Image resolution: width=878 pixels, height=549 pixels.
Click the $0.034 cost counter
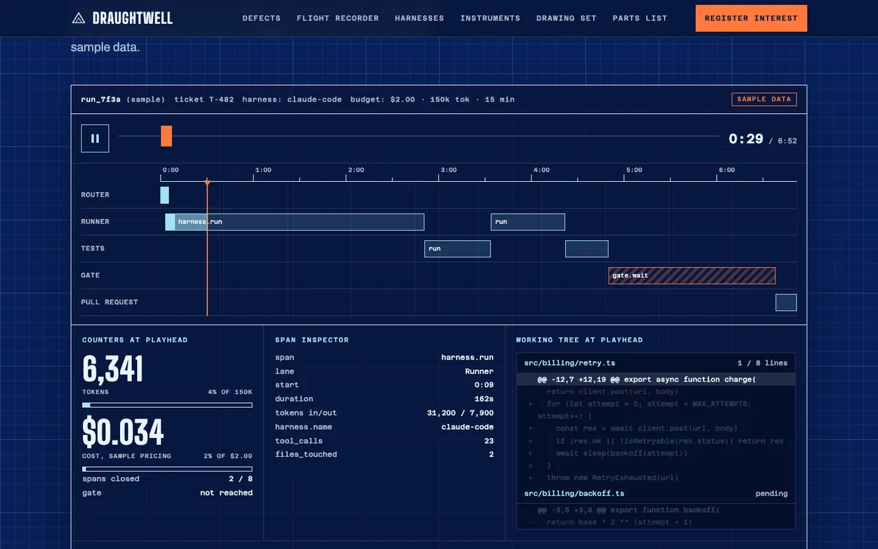(x=123, y=432)
